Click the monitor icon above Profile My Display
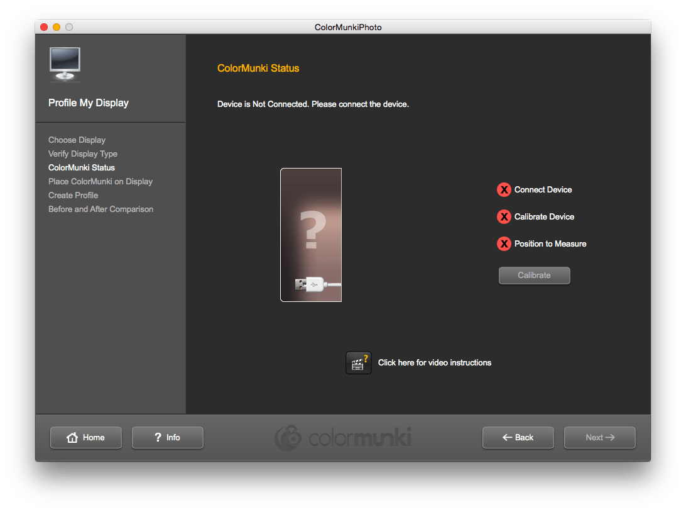Screen dimensions: 686x512 coord(65,64)
